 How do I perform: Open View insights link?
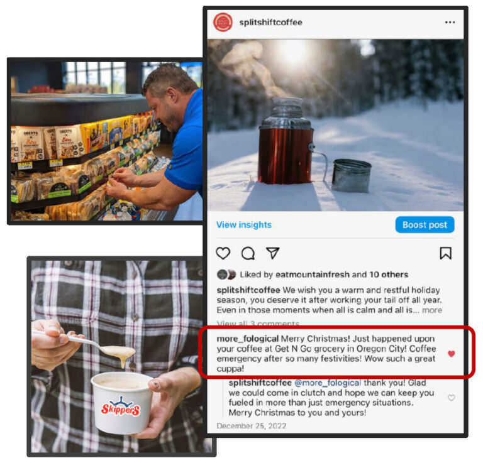click(x=244, y=225)
